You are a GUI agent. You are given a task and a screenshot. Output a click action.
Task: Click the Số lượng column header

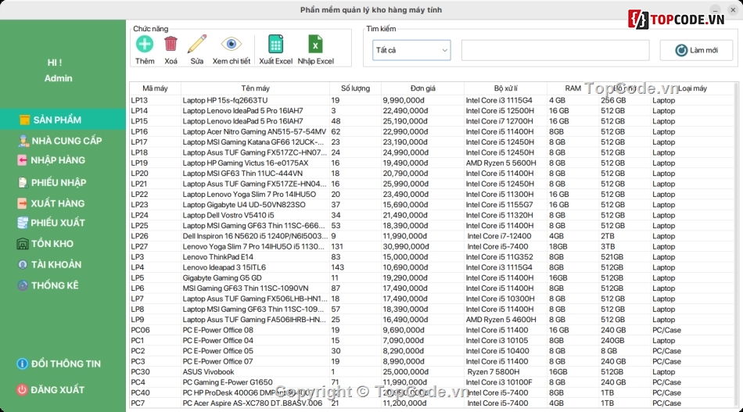355,88
